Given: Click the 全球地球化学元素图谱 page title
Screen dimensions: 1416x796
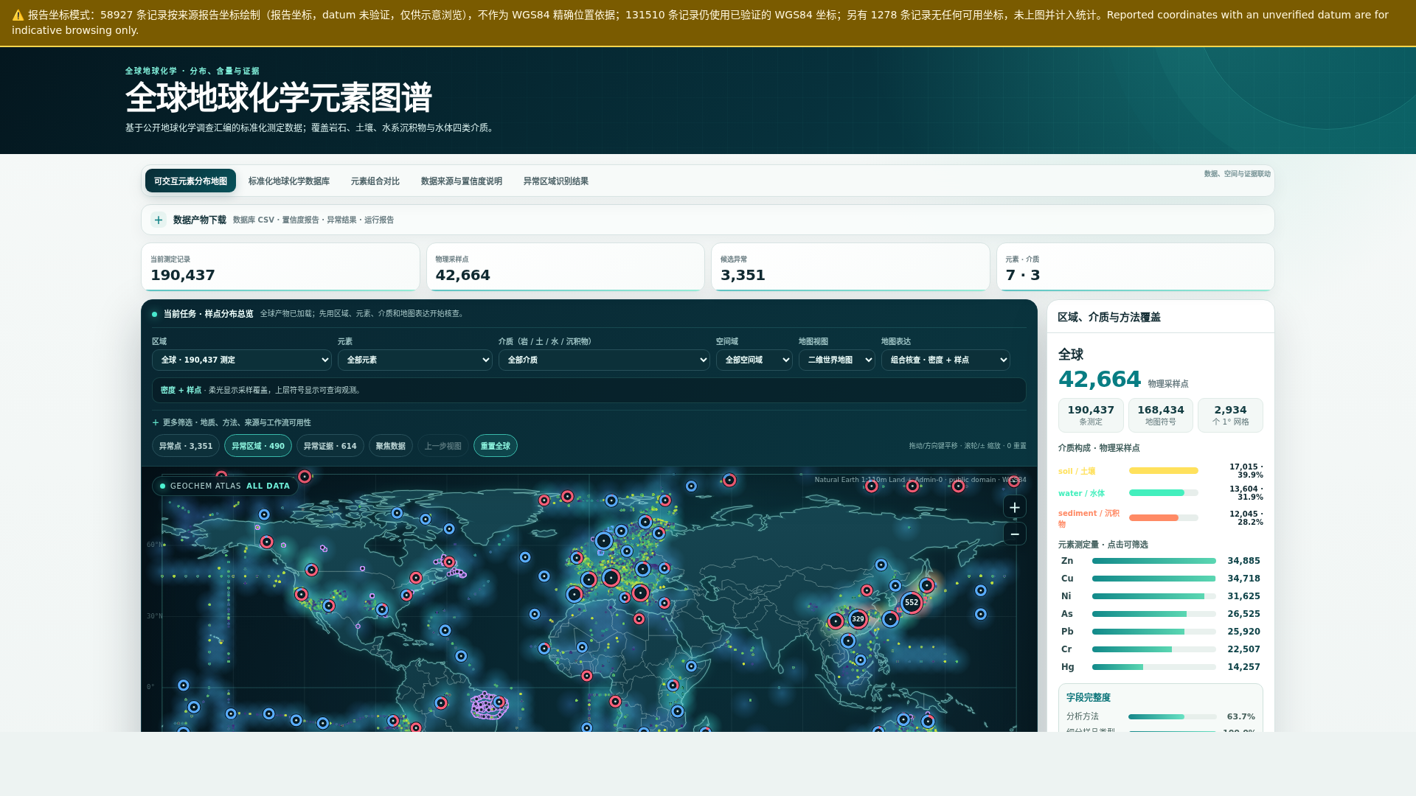Looking at the screenshot, I should pos(279,97).
